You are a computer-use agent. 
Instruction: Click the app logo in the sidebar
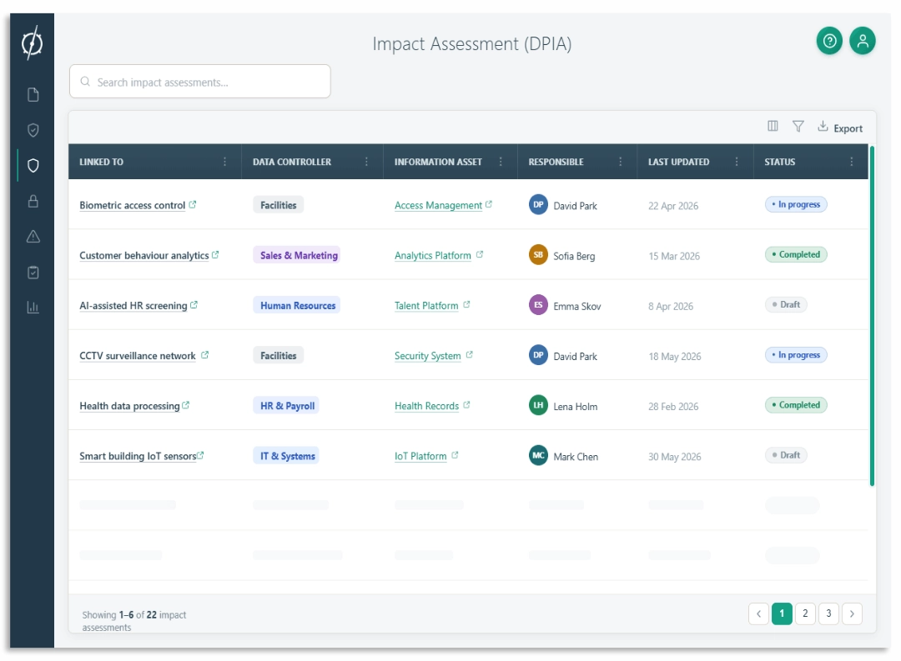pyautogui.click(x=33, y=43)
